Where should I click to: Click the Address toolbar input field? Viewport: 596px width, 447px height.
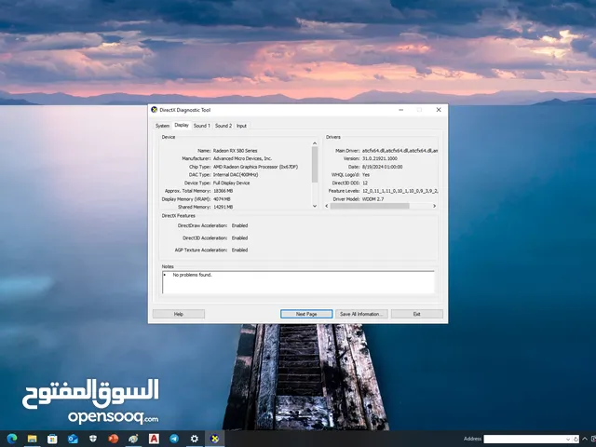coord(524,439)
